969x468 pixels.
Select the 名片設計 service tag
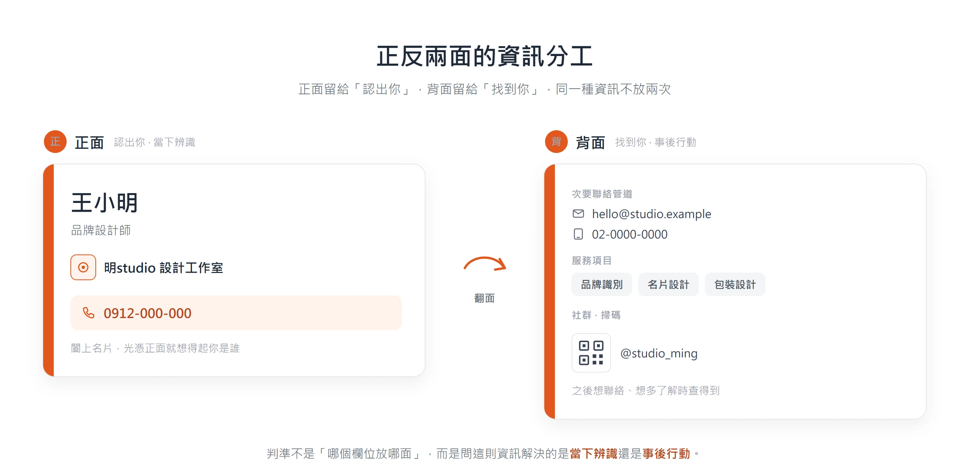pos(668,284)
